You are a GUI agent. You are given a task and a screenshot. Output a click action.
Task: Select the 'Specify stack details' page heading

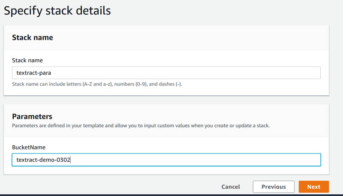click(x=57, y=10)
